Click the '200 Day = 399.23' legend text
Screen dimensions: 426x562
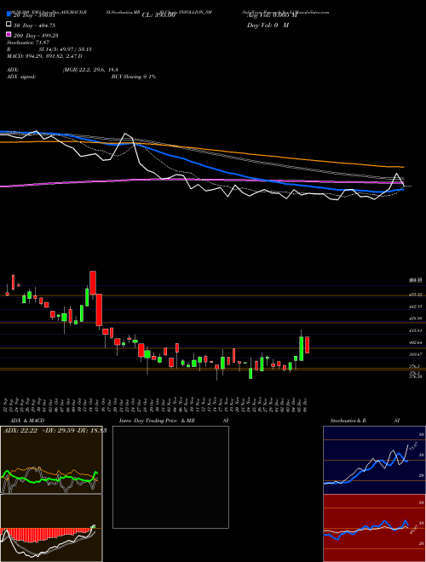pyautogui.click(x=36, y=36)
